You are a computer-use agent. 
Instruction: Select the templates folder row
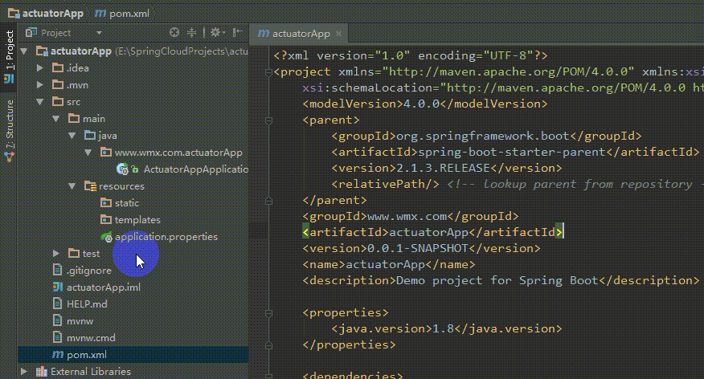pos(133,220)
